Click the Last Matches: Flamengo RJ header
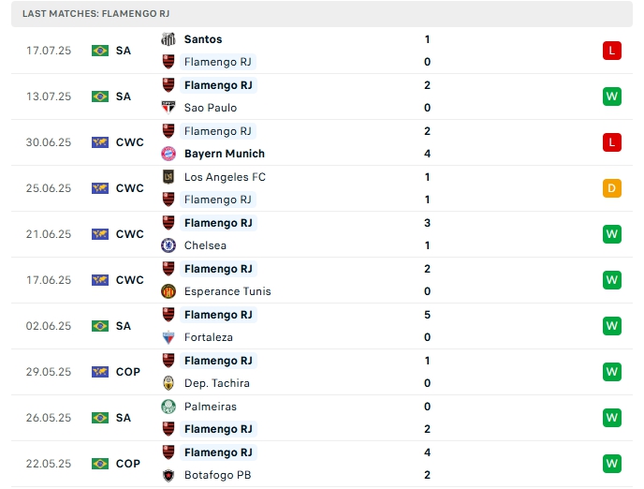The image size is (644, 489). (x=95, y=14)
